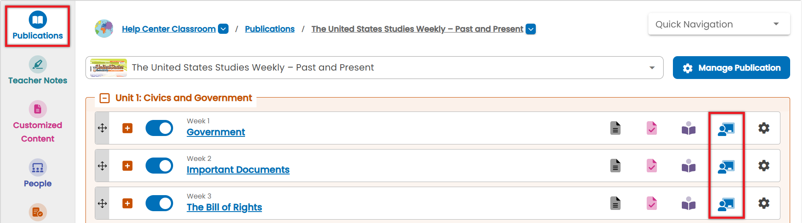Open the Help Center Classroom chevron menu
The width and height of the screenshot is (802, 223).
(223, 29)
